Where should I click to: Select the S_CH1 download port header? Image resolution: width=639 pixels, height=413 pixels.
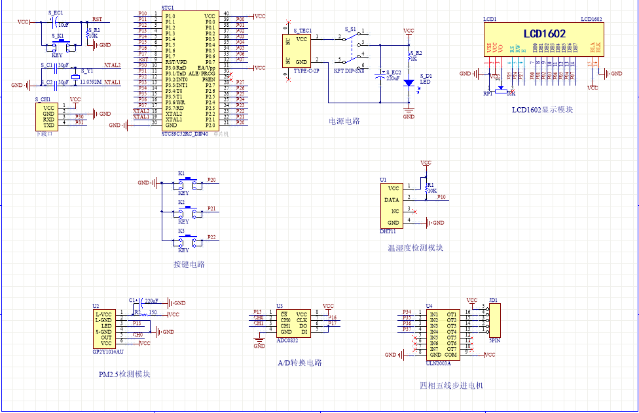coord(47,116)
